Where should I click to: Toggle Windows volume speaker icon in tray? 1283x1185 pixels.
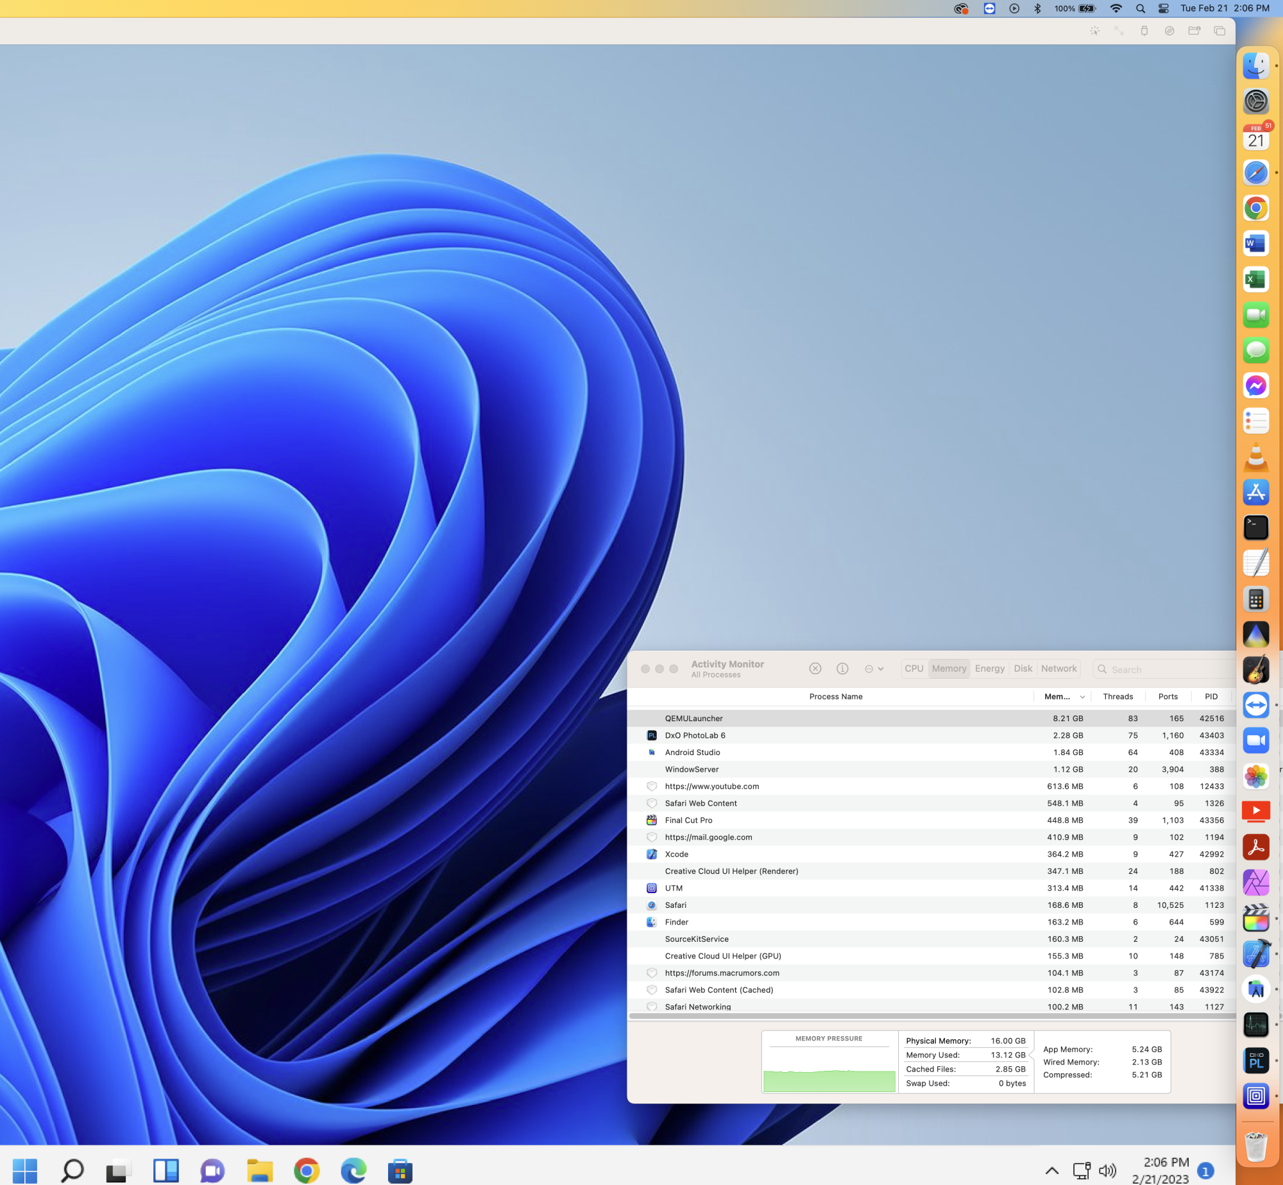click(x=1108, y=1171)
